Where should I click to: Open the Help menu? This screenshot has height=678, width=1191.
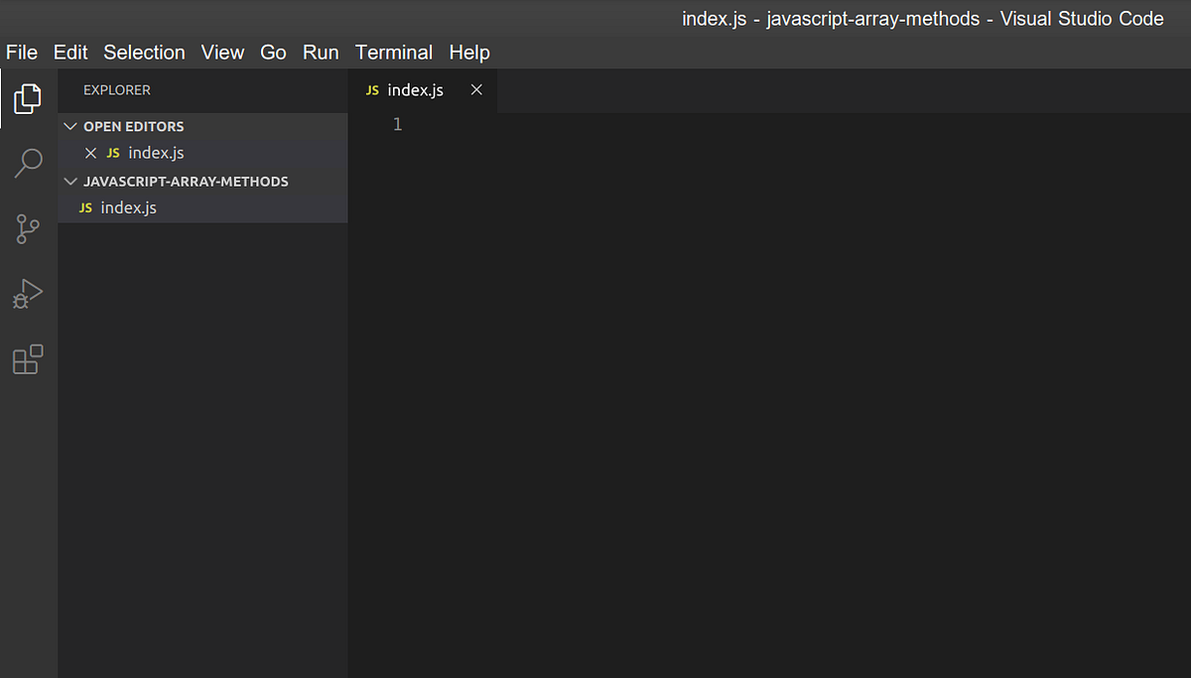pyautogui.click(x=468, y=52)
